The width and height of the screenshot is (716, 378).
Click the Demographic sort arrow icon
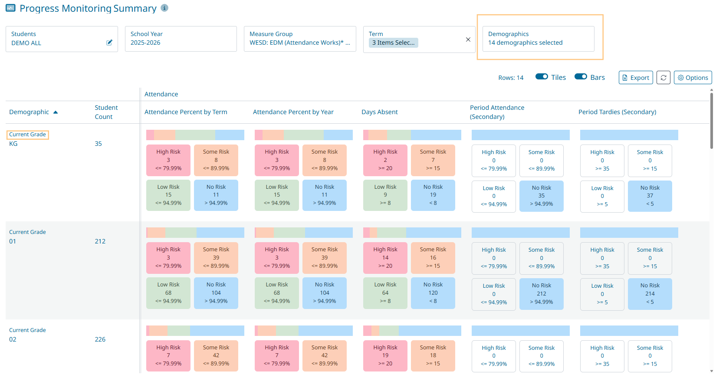click(56, 112)
